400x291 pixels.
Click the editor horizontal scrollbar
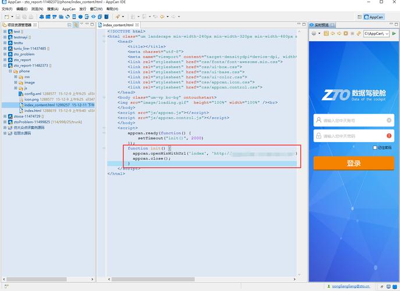point(153,279)
